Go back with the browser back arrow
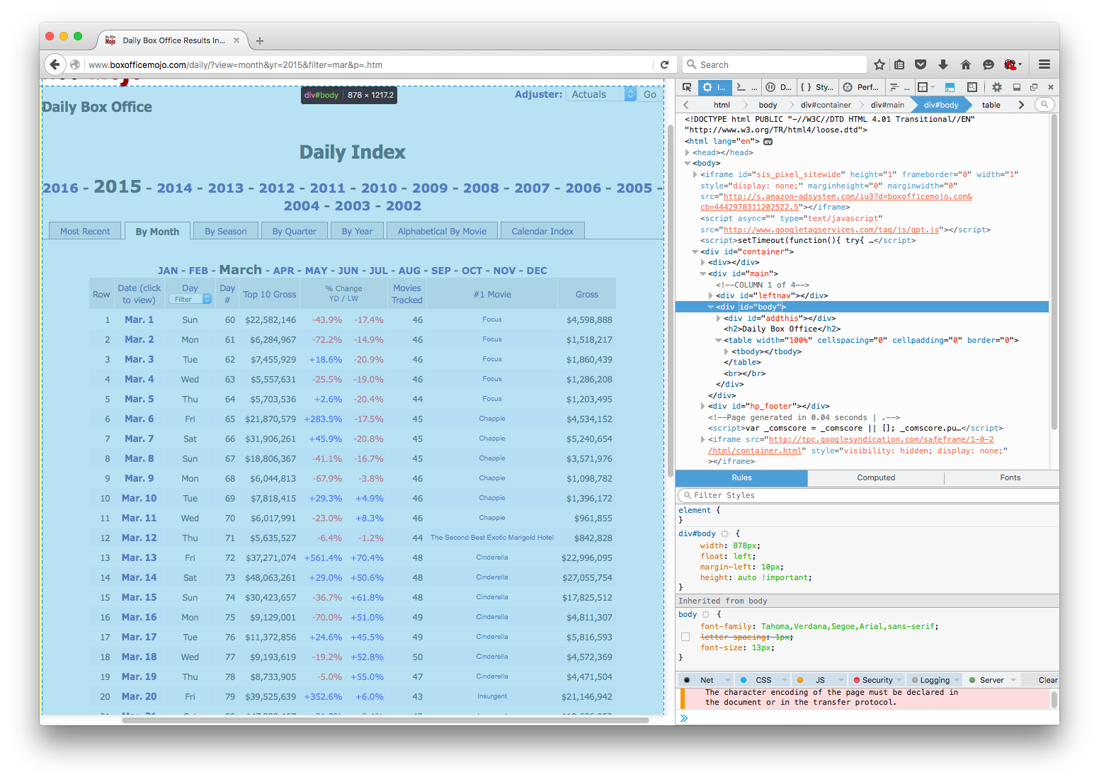The height and width of the screenshot is (782, 1099). coord(55,64)
